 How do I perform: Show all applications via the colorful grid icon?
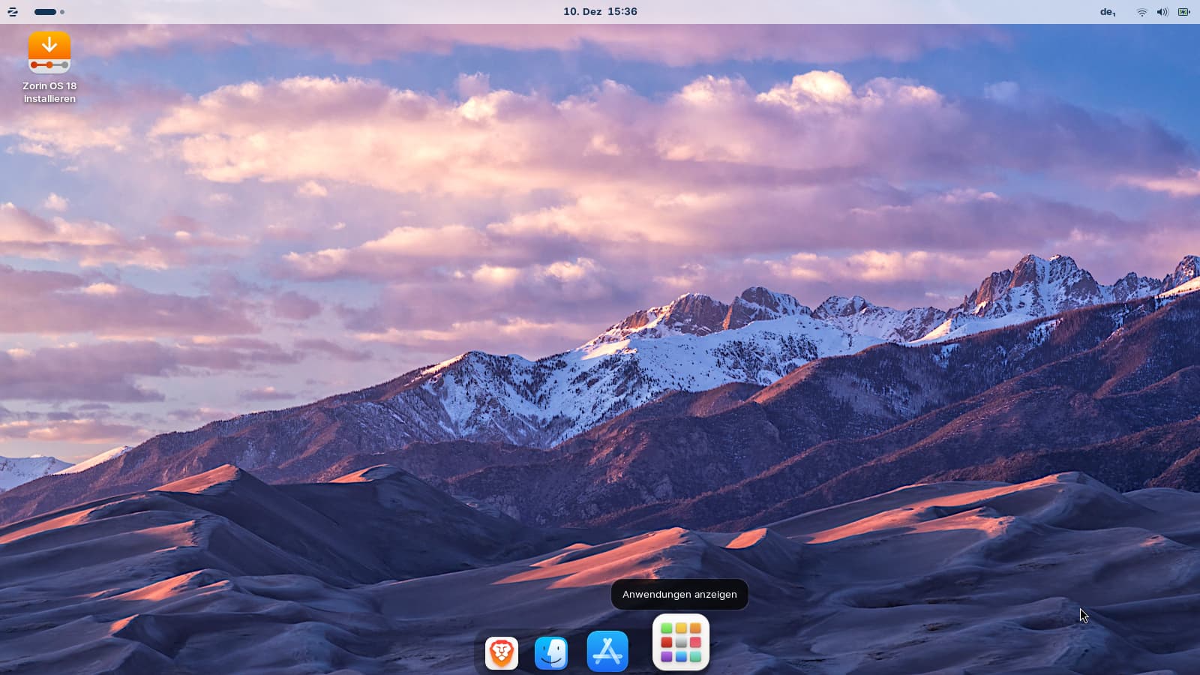point(680,643)
